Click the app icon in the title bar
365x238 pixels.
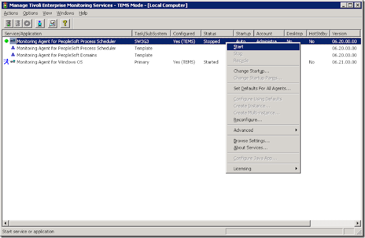click(5, 5)
